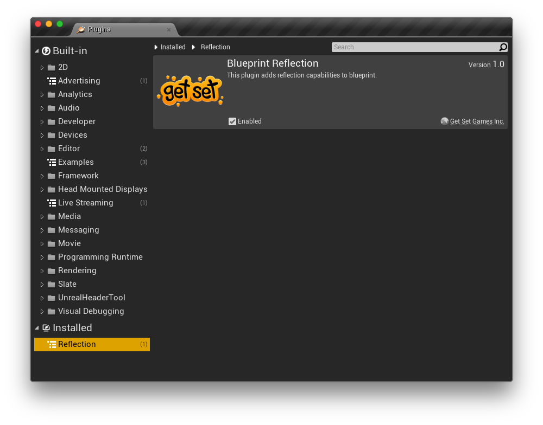Toggle the Blueprint Reflection Enabled checkbox

click(x=232, y=121)
